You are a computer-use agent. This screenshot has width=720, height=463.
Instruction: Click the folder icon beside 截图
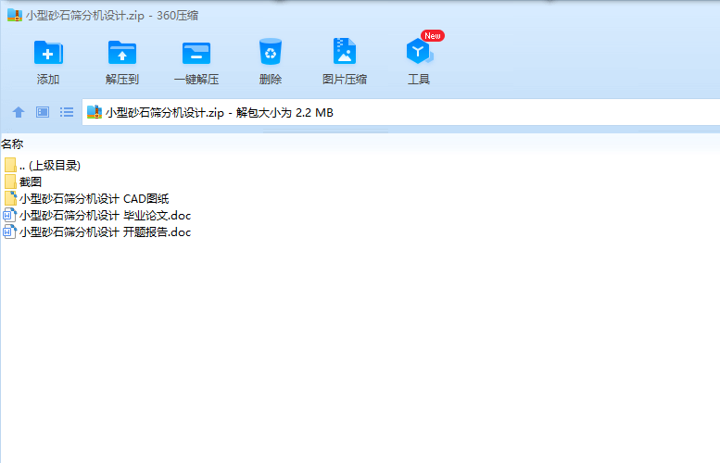(x=10, y=181)
